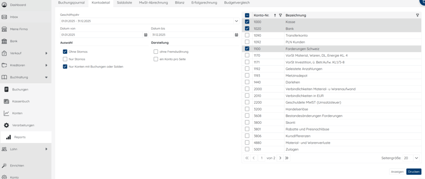Click filter icon in Bezeichnung column
Viewport: 425px width, 179px height.
pyautogui.click(x=417, y=15)
